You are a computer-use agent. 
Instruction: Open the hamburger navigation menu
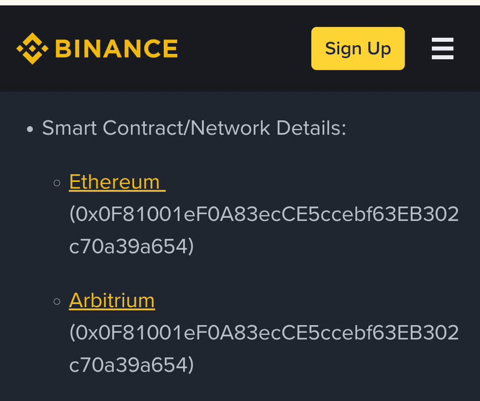click(x=442, y=48)
